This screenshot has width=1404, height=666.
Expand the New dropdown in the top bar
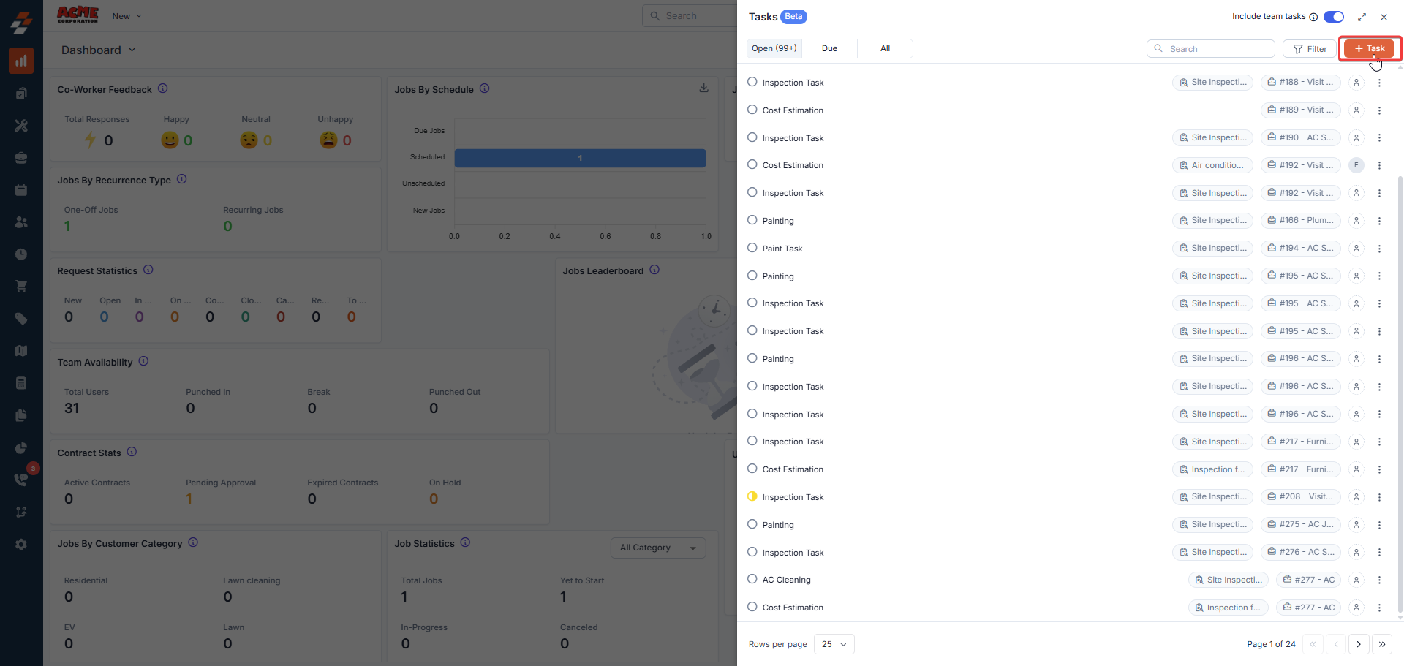pyautogui.click(x=125, y=15)
